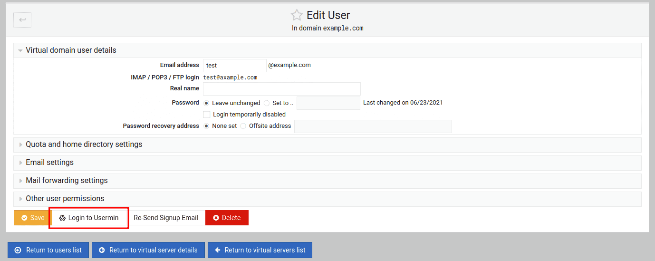655x261 pixels.
Task: Click the In domain example.com subtitle
Action: [x=327, y=28]
